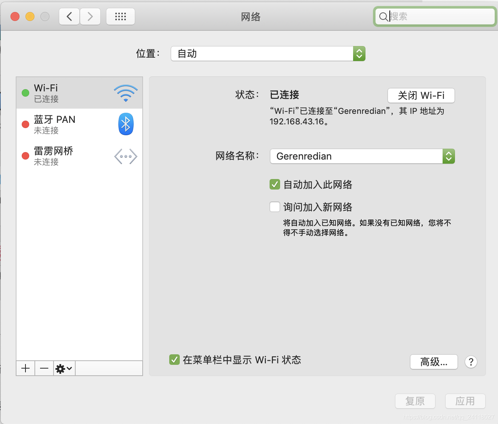Add a network service with plus button
The height and width of the screenshot is (424, 498).
click(x=25, y=368)
